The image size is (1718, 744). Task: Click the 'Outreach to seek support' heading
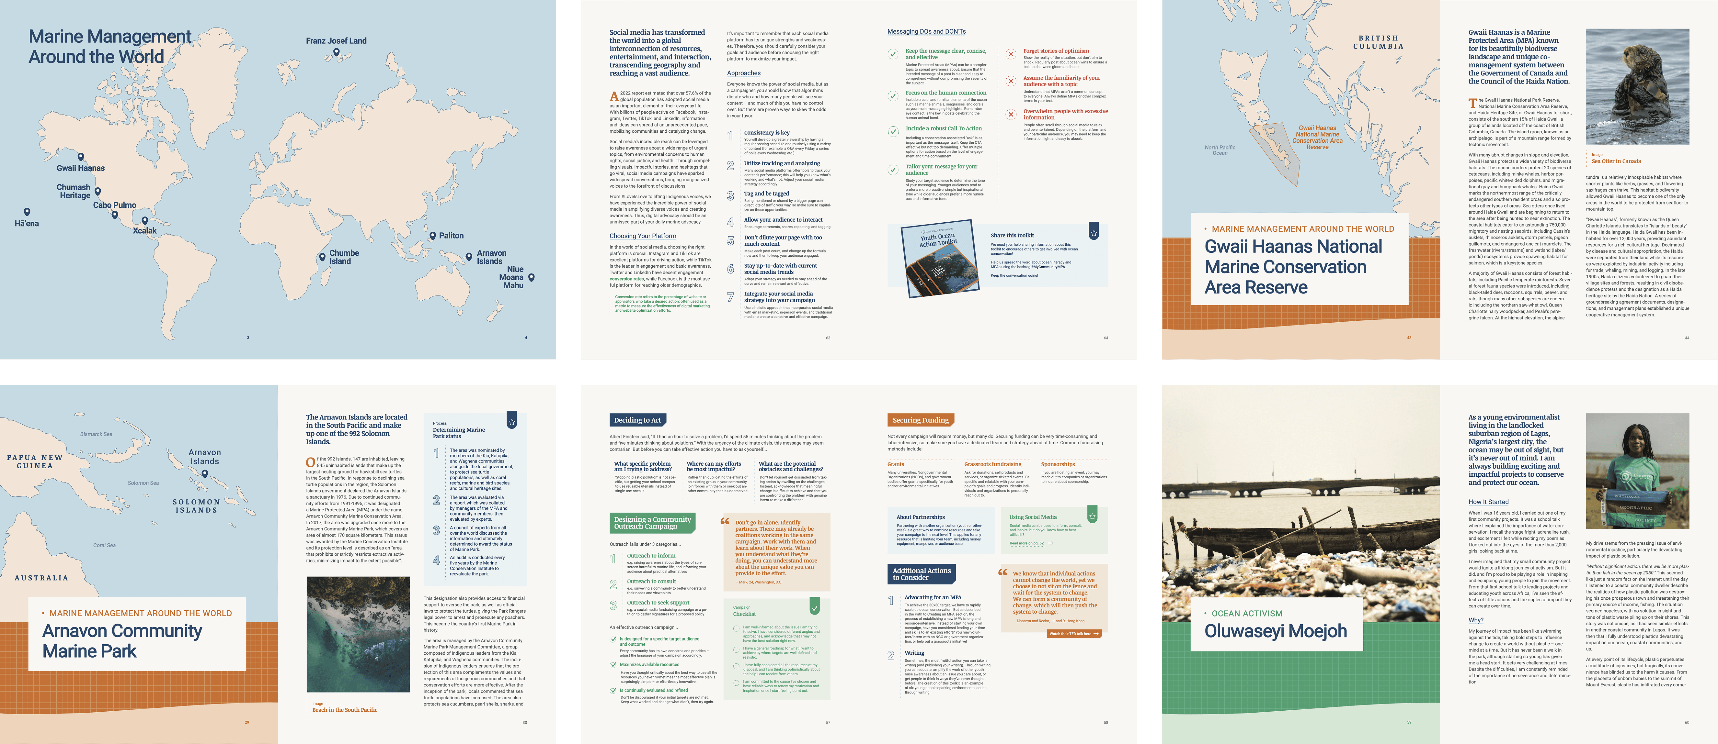tap(658, 603)
